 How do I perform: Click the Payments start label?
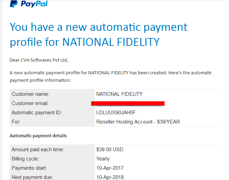point(29,168)
